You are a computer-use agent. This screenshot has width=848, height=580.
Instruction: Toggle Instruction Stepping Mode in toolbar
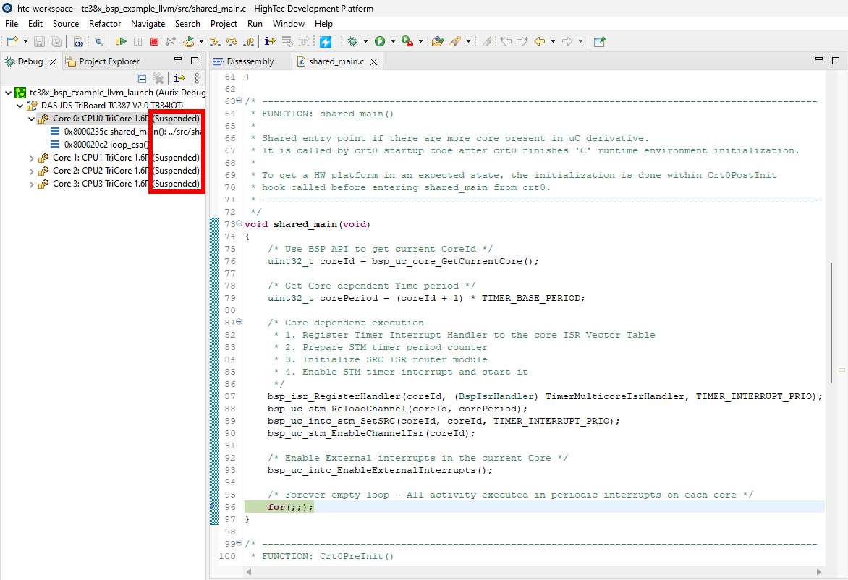[270, 42]
